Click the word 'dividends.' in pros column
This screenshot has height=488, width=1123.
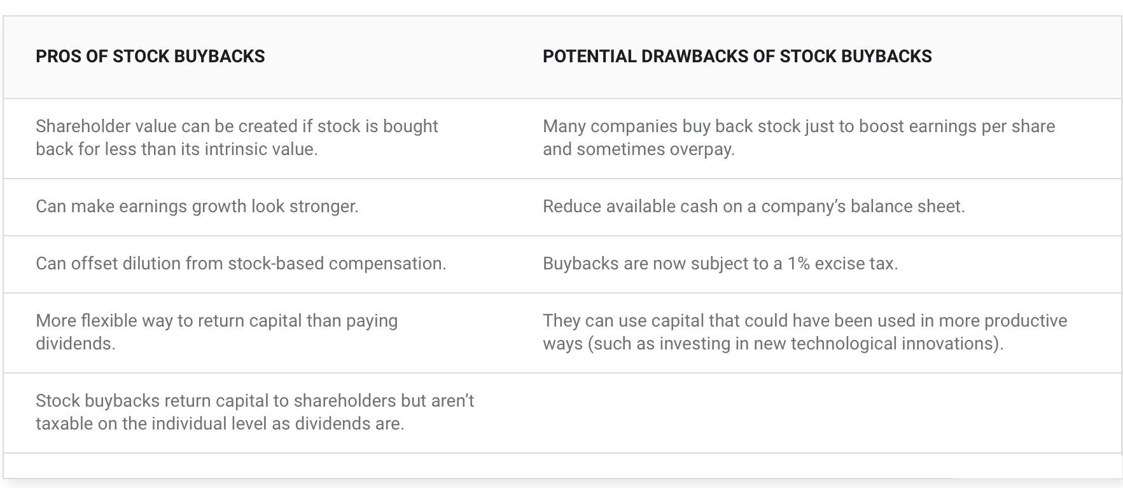pyautogui.click(x=75, y=344)
